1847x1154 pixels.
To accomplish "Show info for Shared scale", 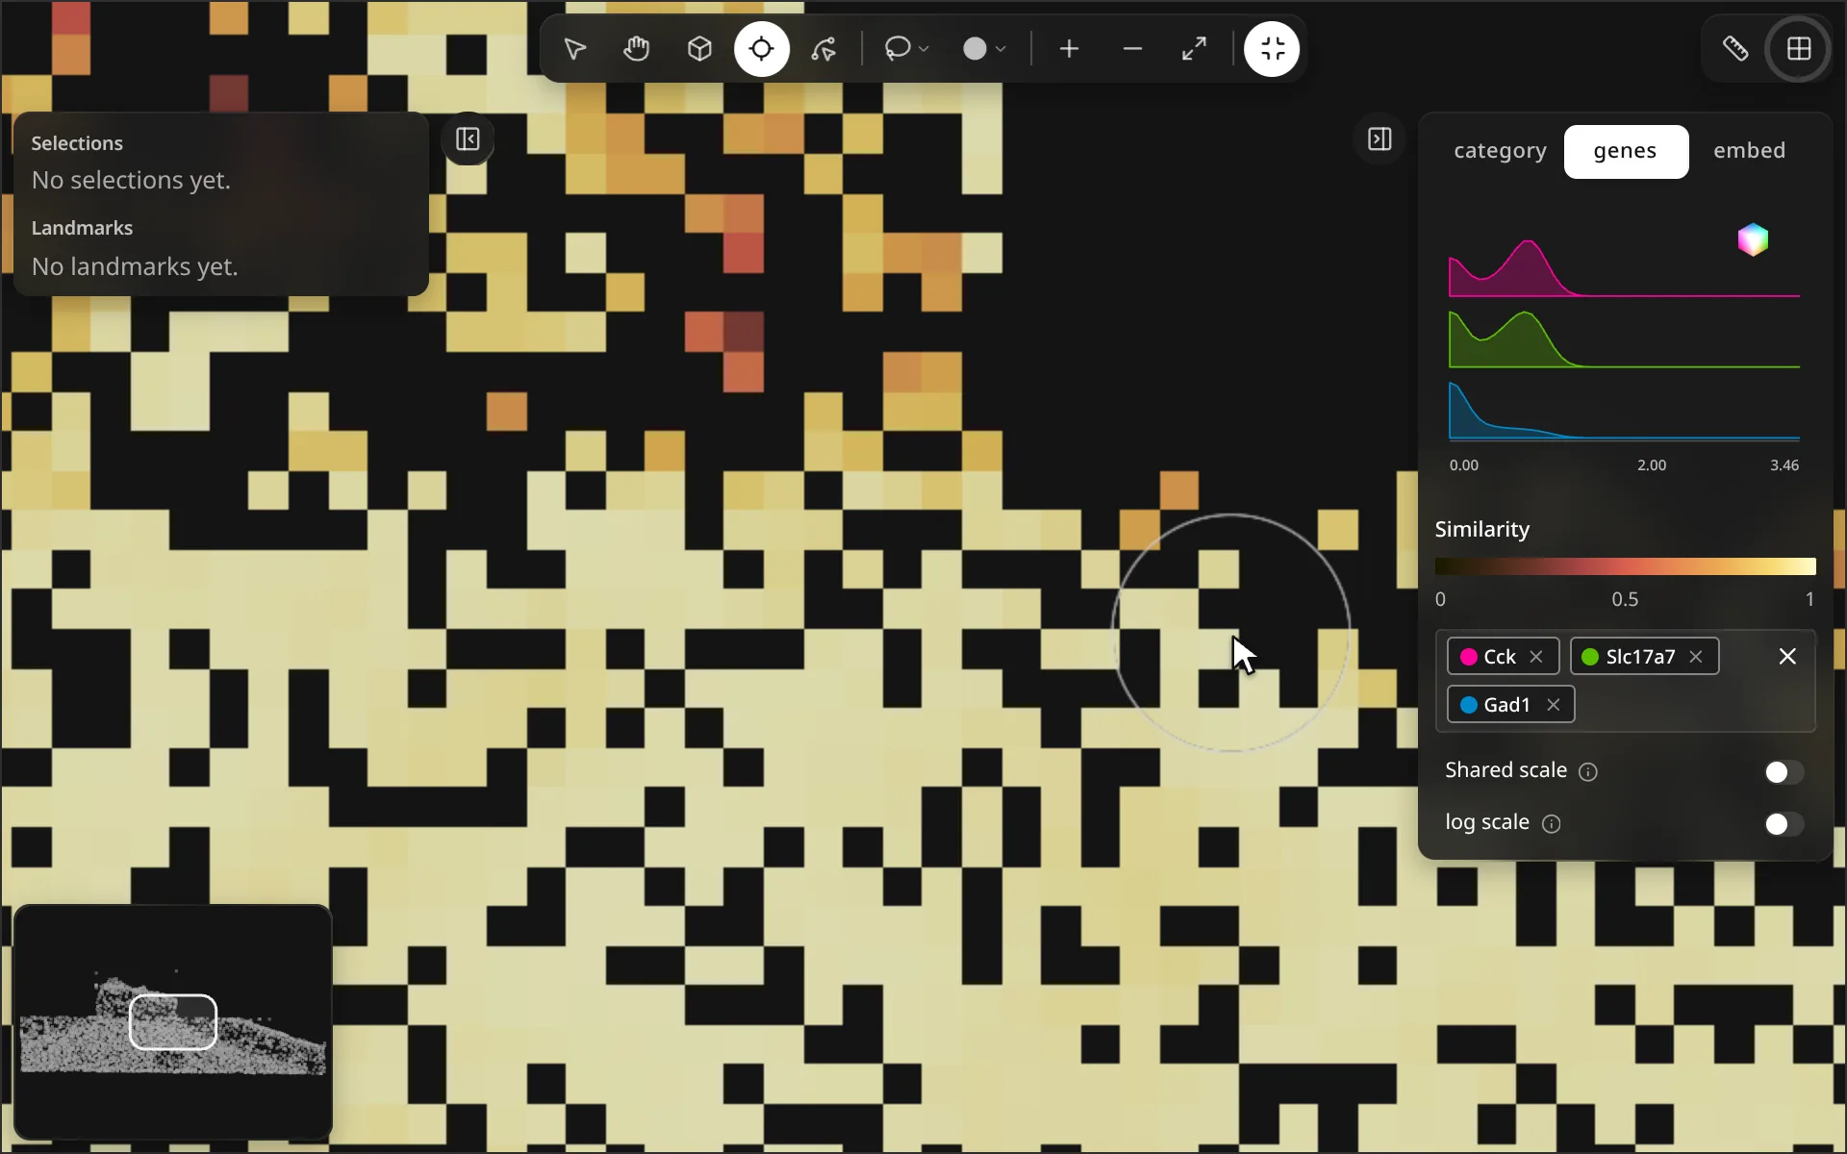I will 1588,772.
